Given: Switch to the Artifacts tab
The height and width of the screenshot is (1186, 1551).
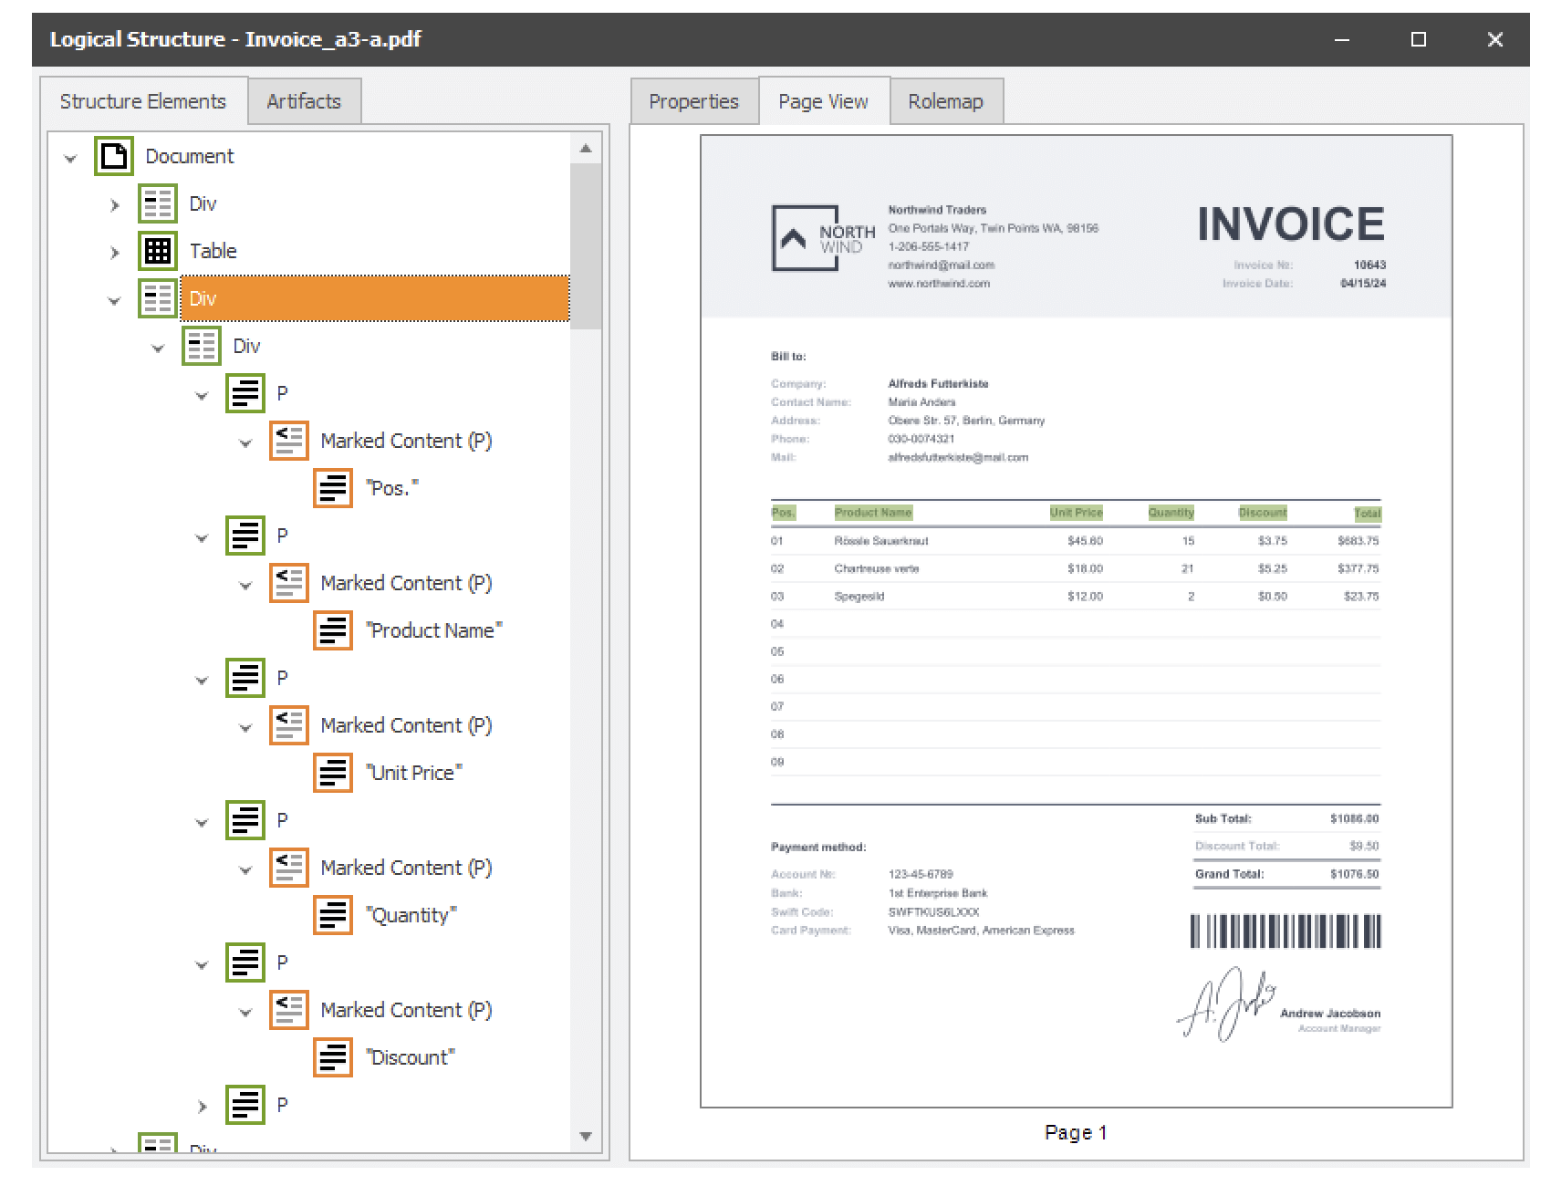Looking at the screenshot, I should [x=304, y=101].
